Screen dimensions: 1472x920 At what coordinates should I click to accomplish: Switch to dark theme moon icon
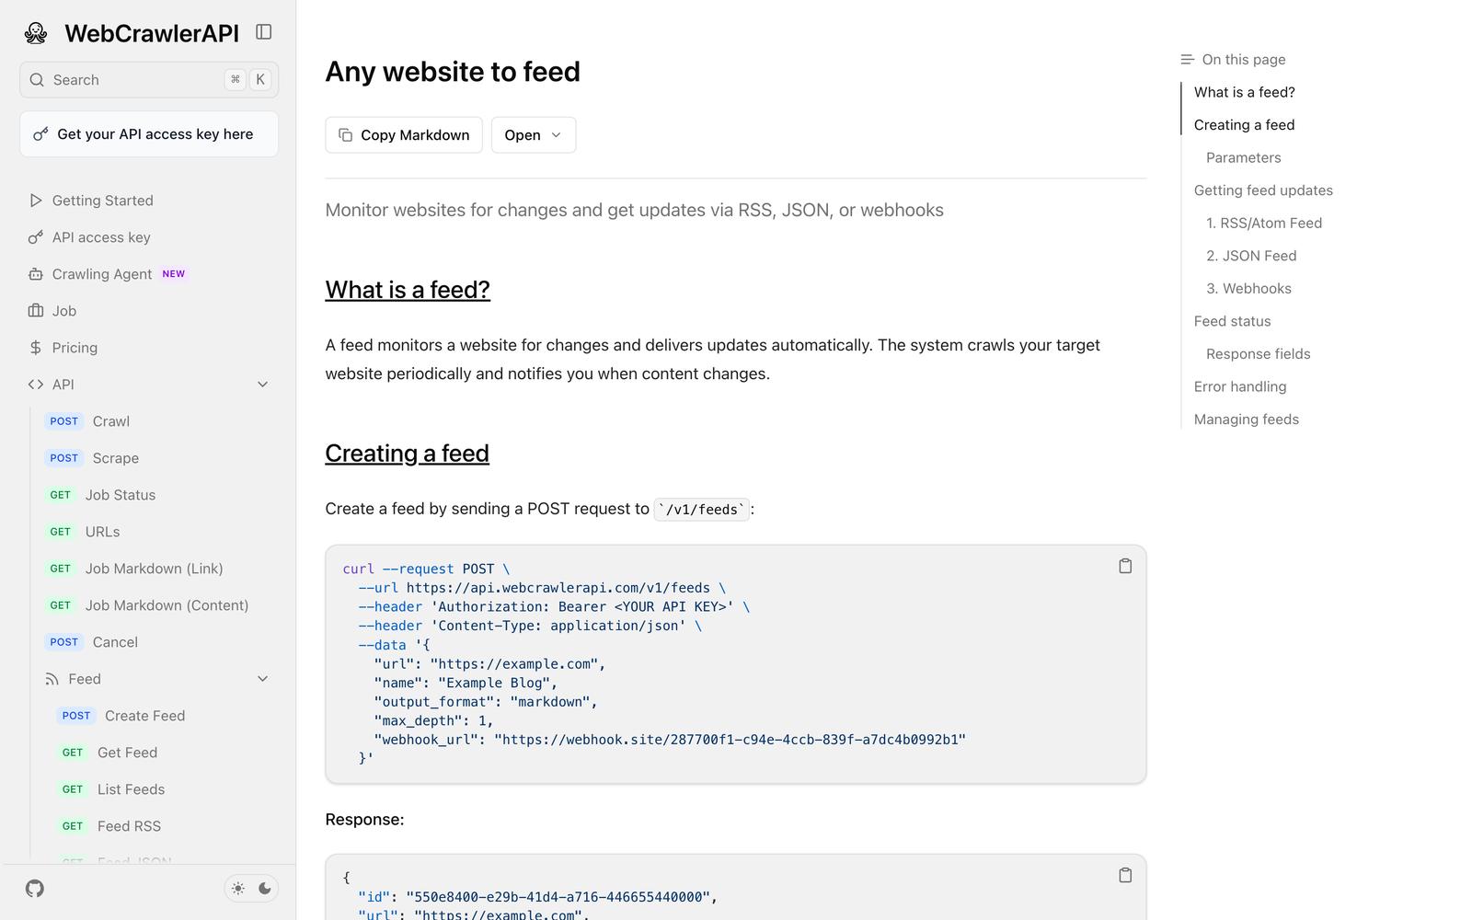point(265,889)
